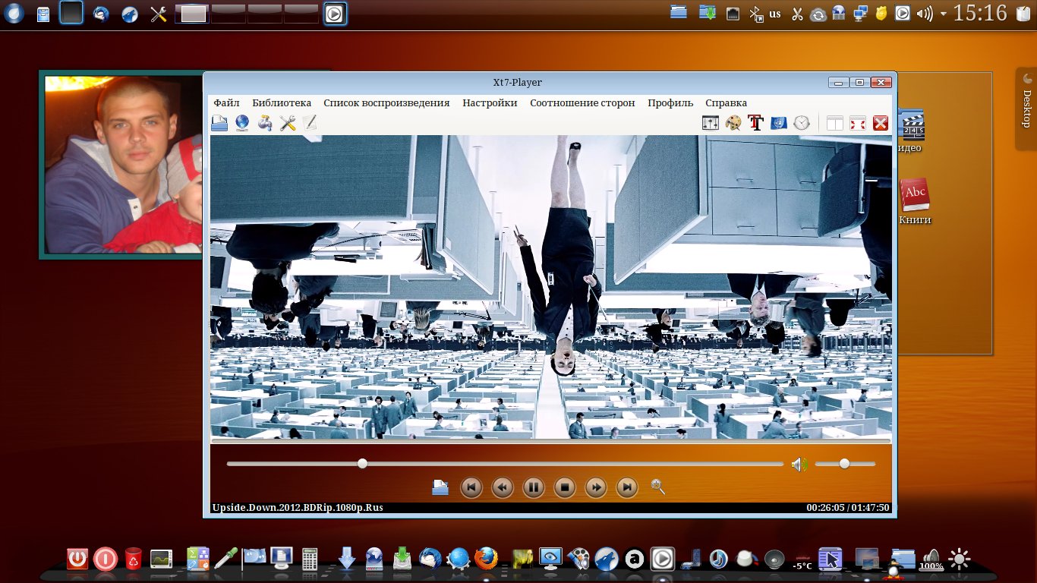Click the blue flag language icon
1037x583 pixels.
click(x=778, y=123)
